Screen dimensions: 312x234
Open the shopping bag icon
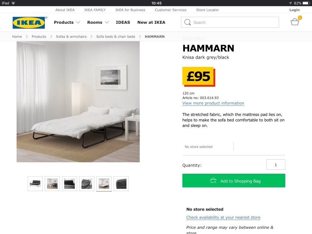click(295, 22)
